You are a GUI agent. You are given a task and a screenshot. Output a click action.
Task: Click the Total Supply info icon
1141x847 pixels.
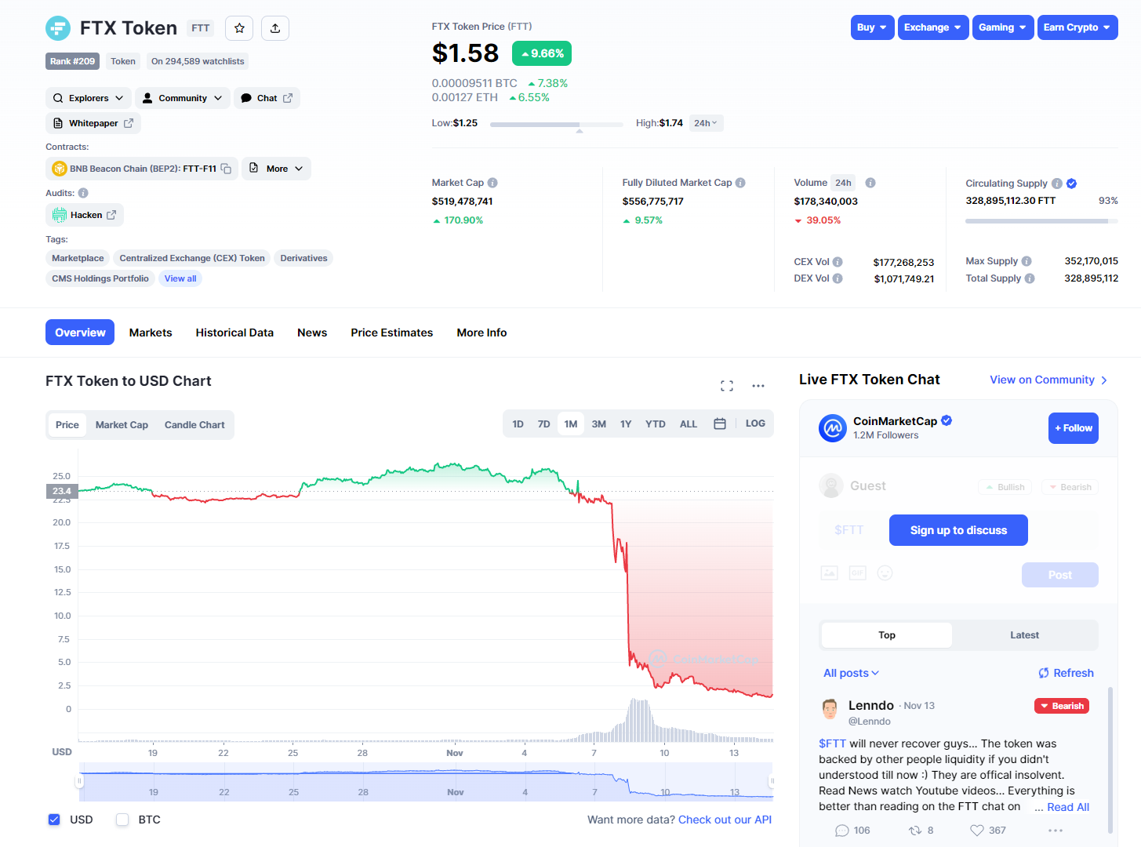coord(1030,278)
